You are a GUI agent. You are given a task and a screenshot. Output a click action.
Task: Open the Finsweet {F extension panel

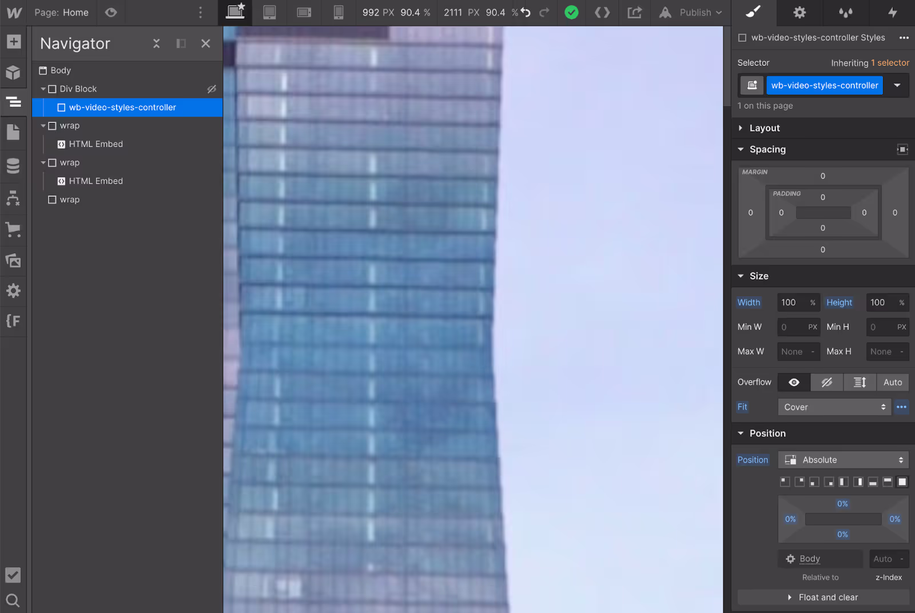13,321
